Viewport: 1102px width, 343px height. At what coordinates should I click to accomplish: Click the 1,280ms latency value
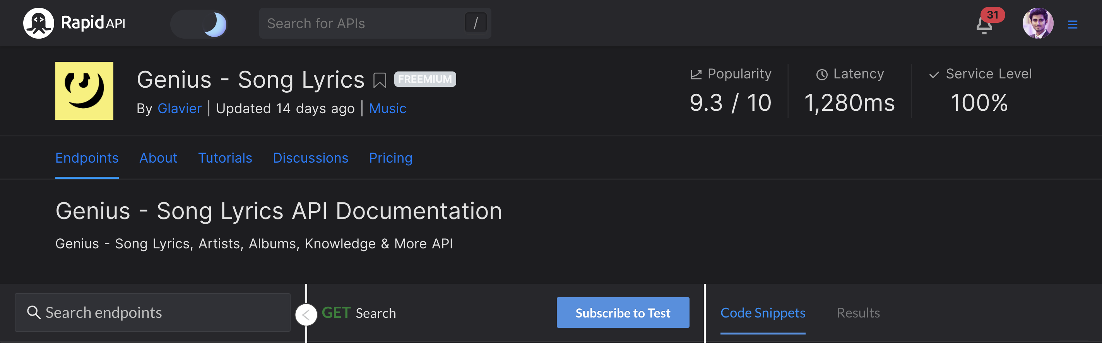849,103
